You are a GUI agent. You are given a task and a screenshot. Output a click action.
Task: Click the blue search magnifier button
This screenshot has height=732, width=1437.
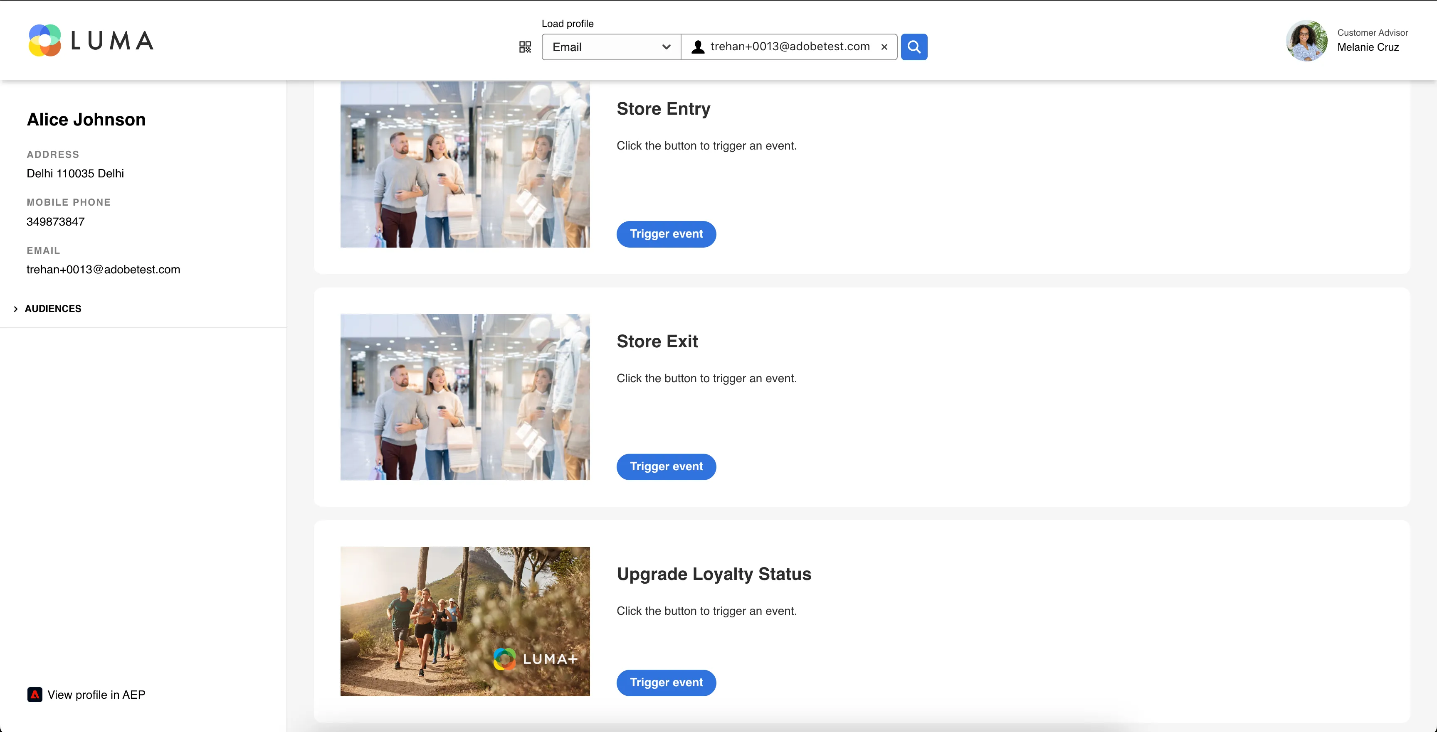(x=914, y=47)
